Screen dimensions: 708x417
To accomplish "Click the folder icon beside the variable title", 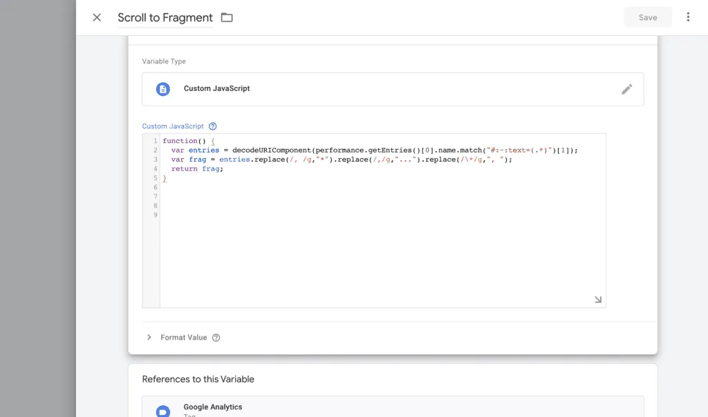I will [x=227, y=17].
